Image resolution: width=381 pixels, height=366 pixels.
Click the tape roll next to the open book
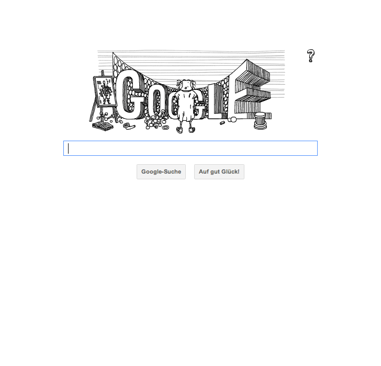[129, 126]
